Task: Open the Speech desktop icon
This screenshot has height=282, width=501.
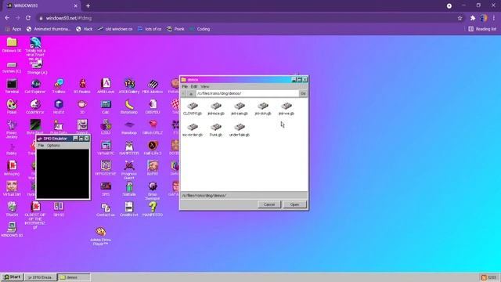Action: pyautogui.click(x=82, y=127)
